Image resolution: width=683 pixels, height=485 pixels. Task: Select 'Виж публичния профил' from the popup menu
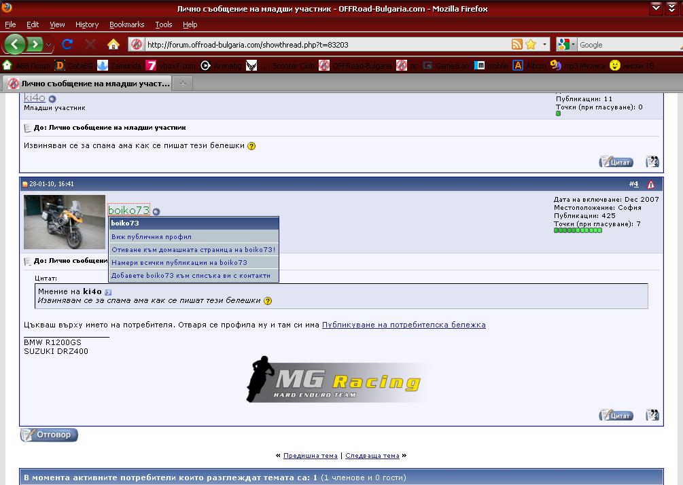coord(152,237)
